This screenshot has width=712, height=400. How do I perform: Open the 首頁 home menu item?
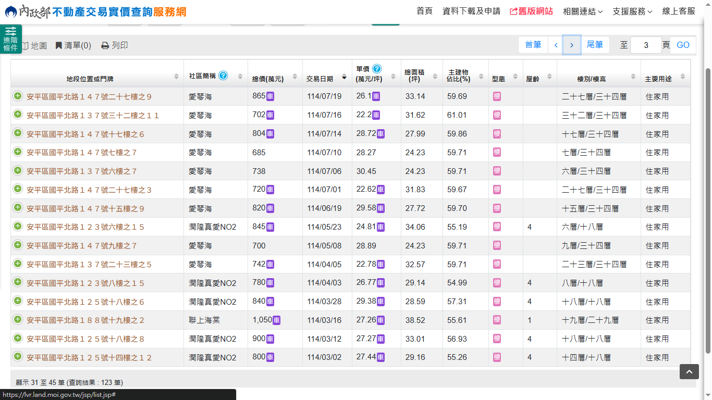point(424,11)
